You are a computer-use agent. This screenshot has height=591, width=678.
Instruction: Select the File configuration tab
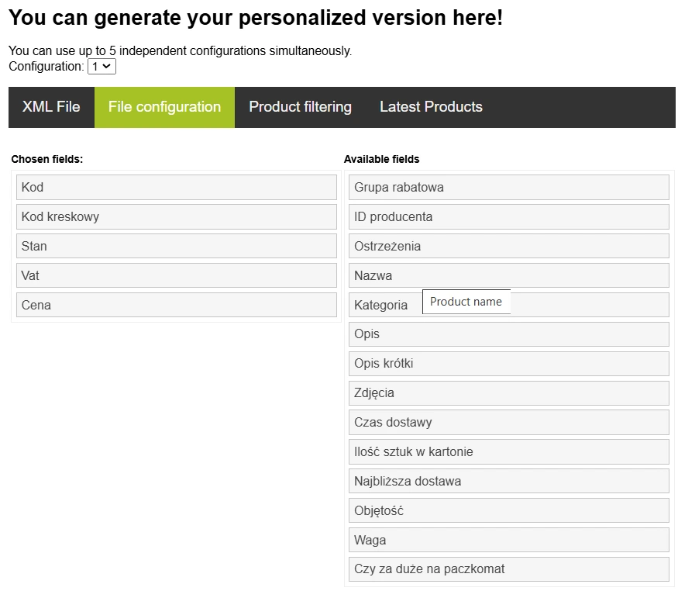pyautogui.click(x=164, y=107)
